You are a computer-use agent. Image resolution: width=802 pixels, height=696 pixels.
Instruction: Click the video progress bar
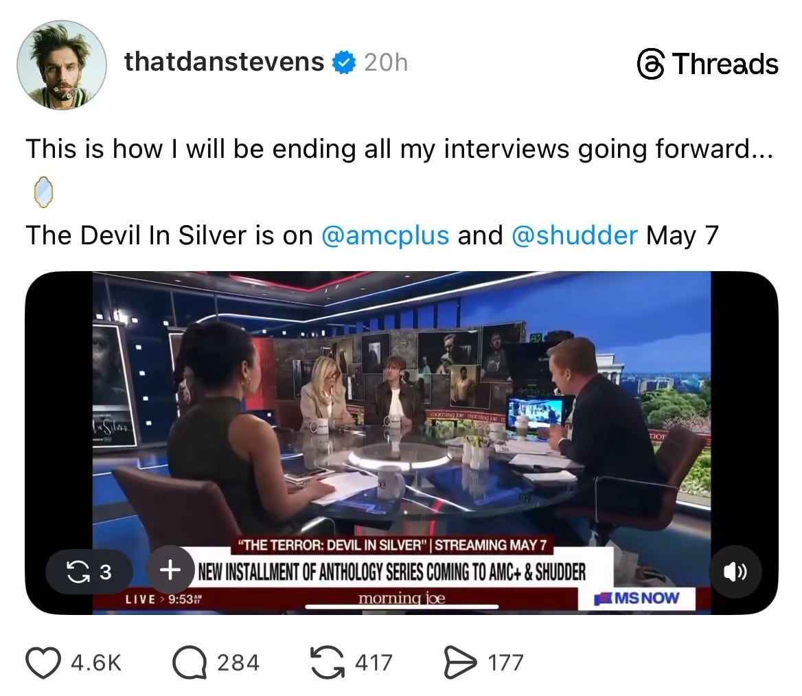(402, 607)
